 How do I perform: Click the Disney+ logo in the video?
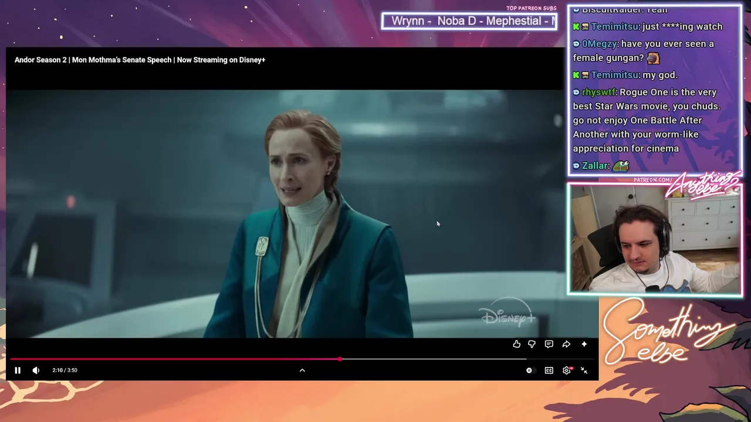pos(508,312)
